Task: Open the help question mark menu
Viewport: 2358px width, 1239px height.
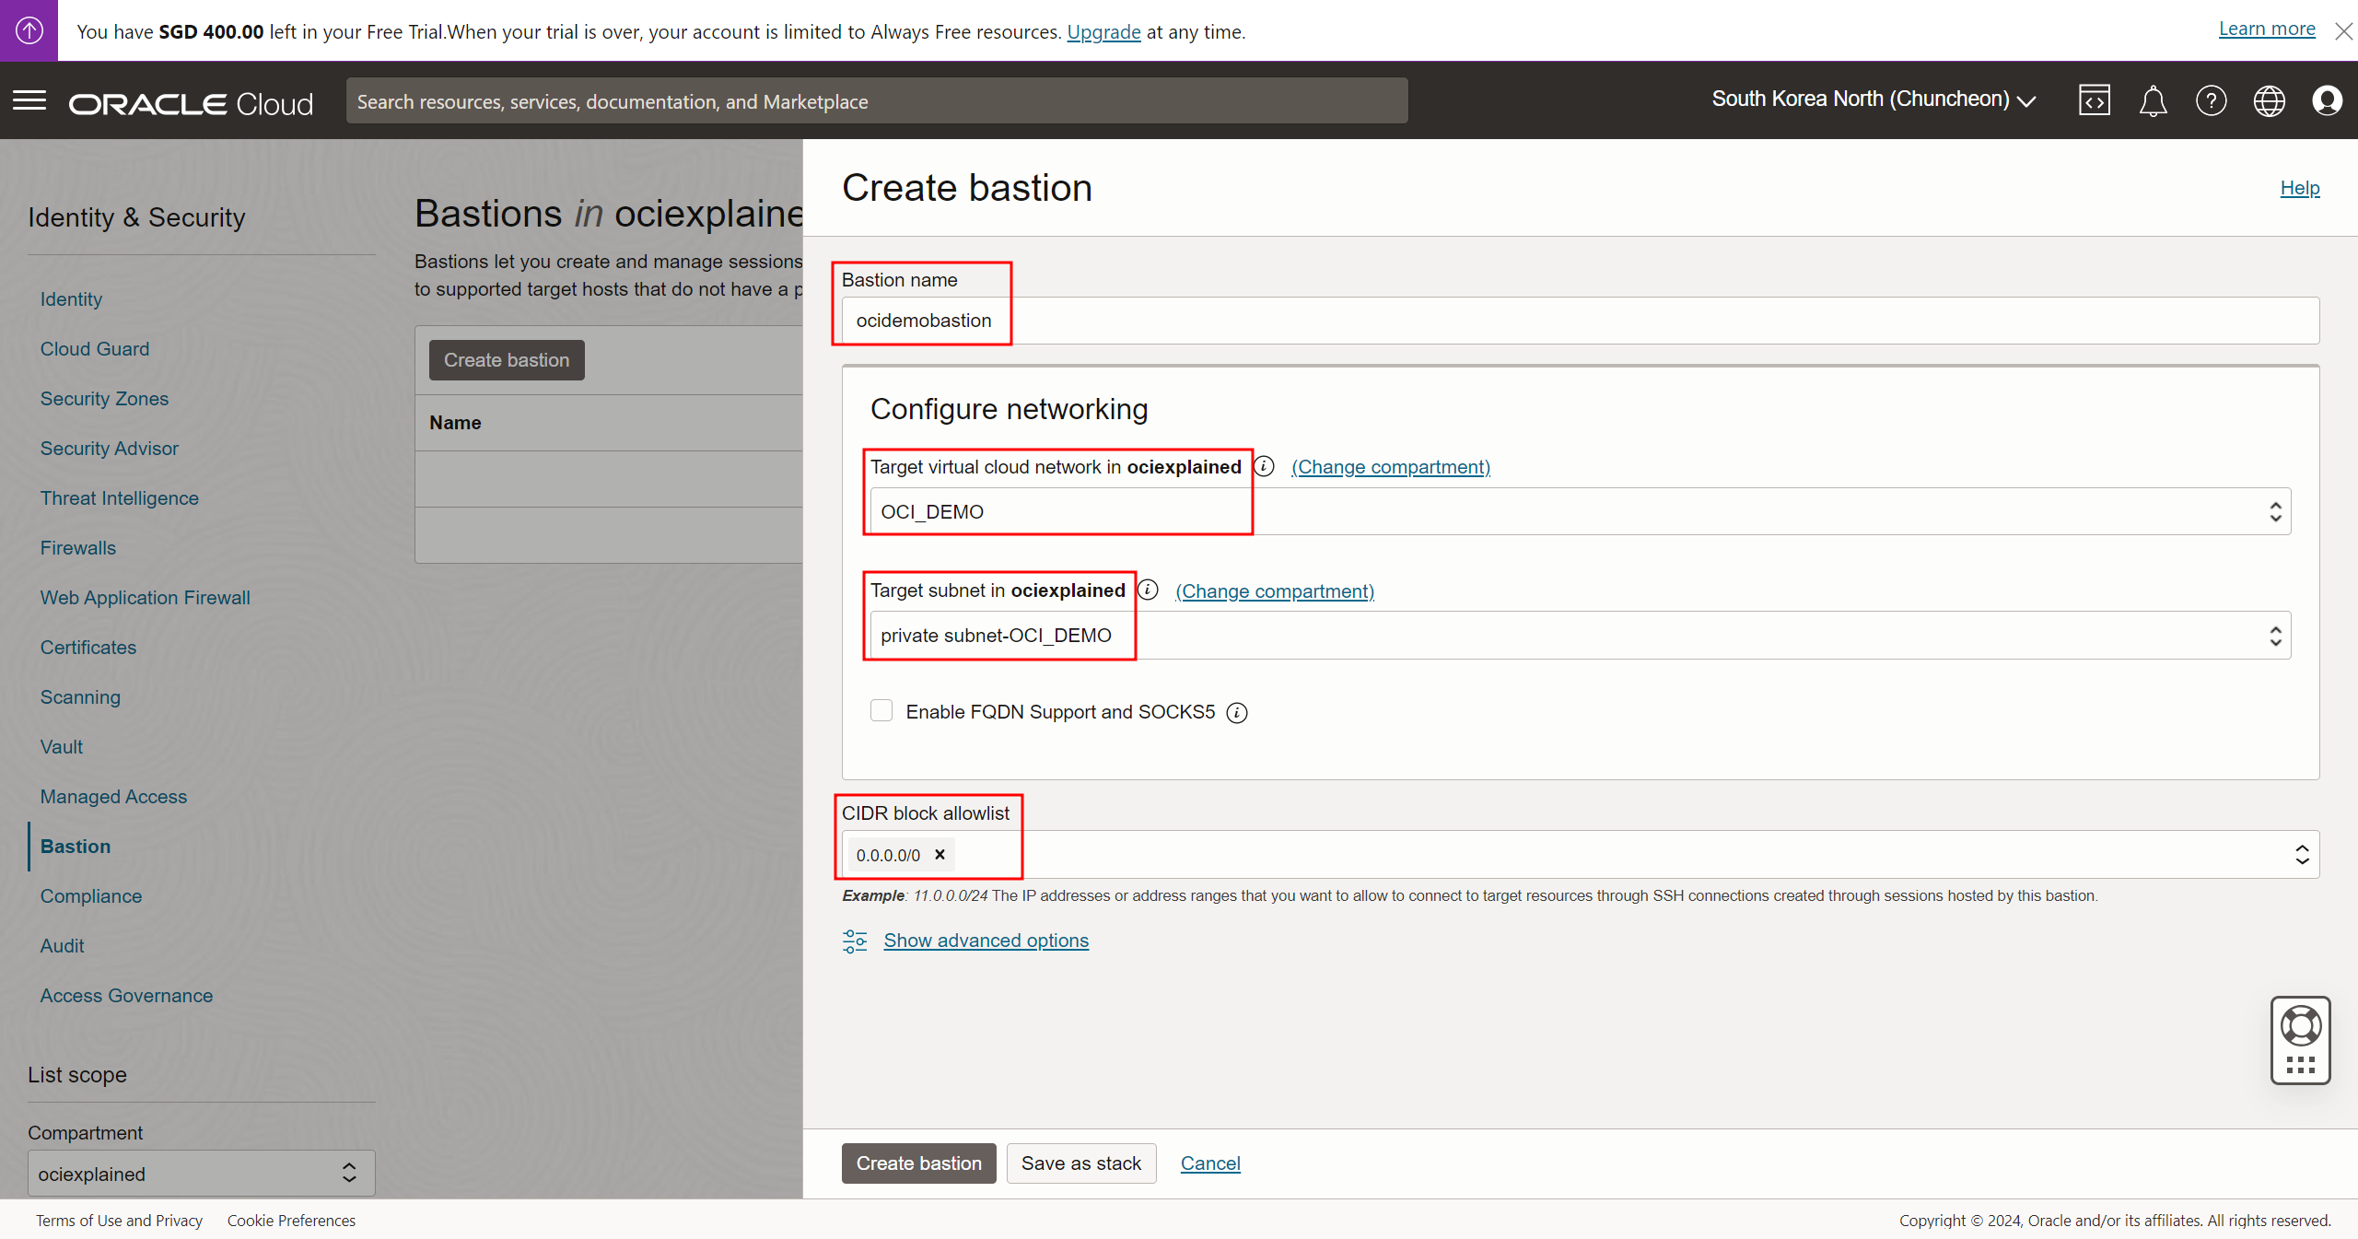Action: pos(2211,100)
